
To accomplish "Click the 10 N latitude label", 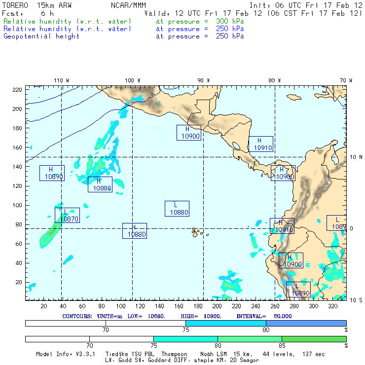I will [x=356, y=157].
